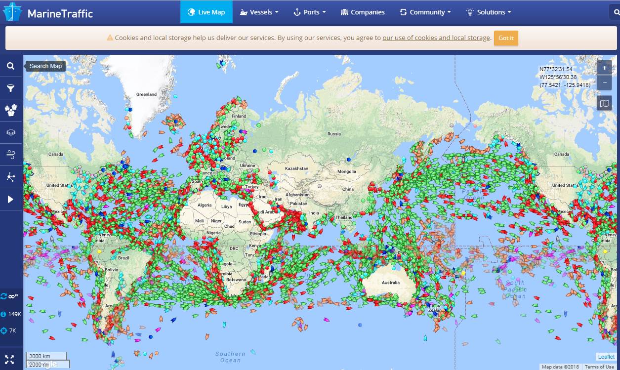Click the target icon beside the 7K counter
The height and width of the screenshot is (370, 620).
pyautogui.click(x=5, y=330)
